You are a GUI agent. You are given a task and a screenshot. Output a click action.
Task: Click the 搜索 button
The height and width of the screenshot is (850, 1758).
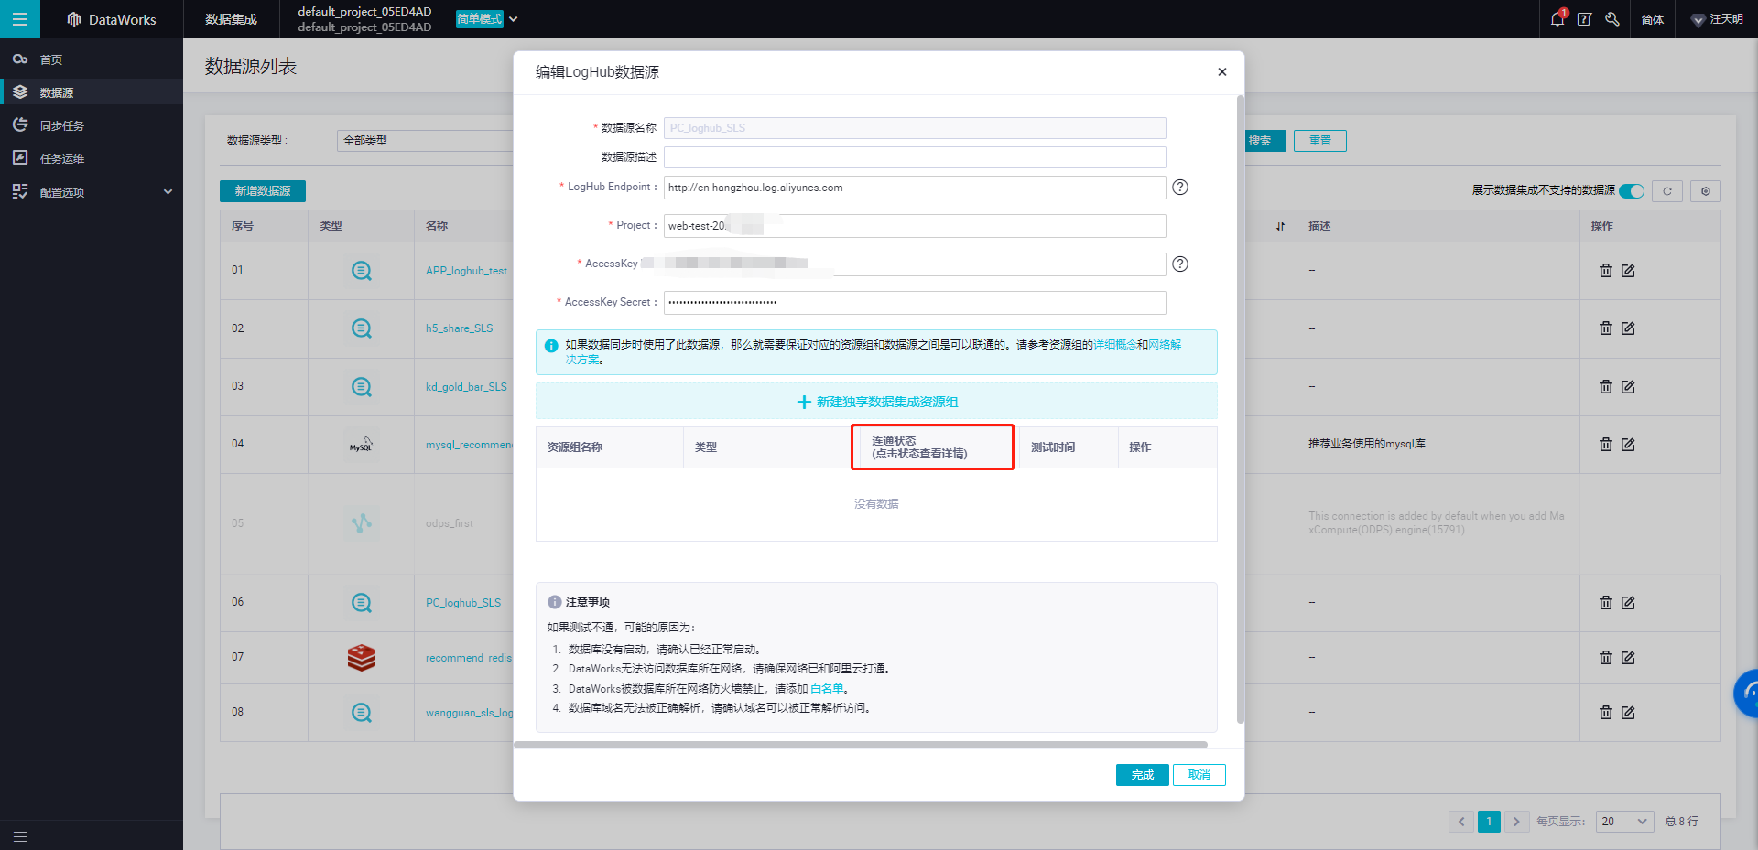(1264, 141)
